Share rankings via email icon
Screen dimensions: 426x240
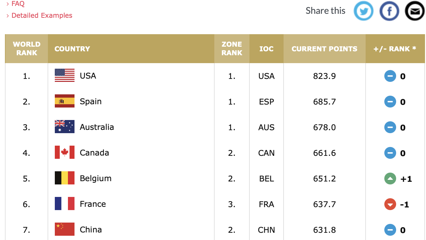click(x=415, y=11)
